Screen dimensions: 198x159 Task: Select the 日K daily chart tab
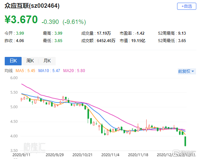click(13, 61)
